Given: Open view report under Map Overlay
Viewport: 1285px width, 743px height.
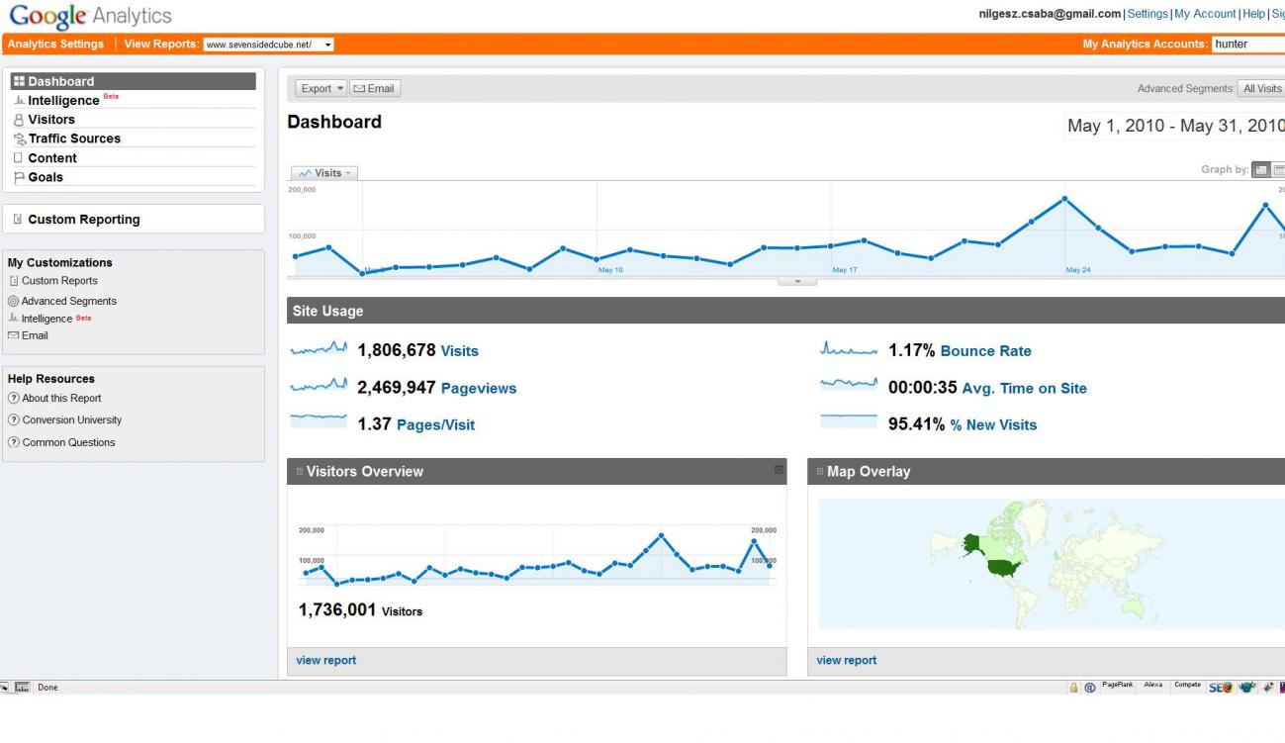Looking at the screenshot, I should tap(847, 661).
